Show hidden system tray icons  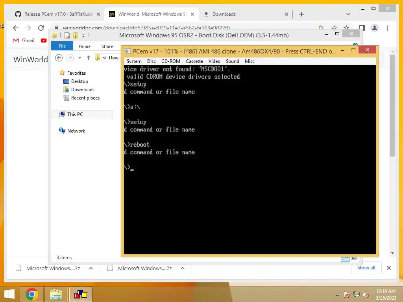point(337,295)
